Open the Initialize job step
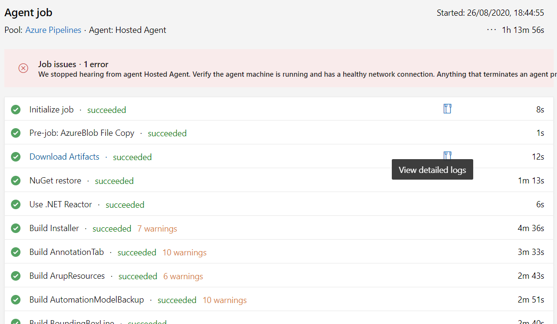557x324 pixels. [51, 109]
